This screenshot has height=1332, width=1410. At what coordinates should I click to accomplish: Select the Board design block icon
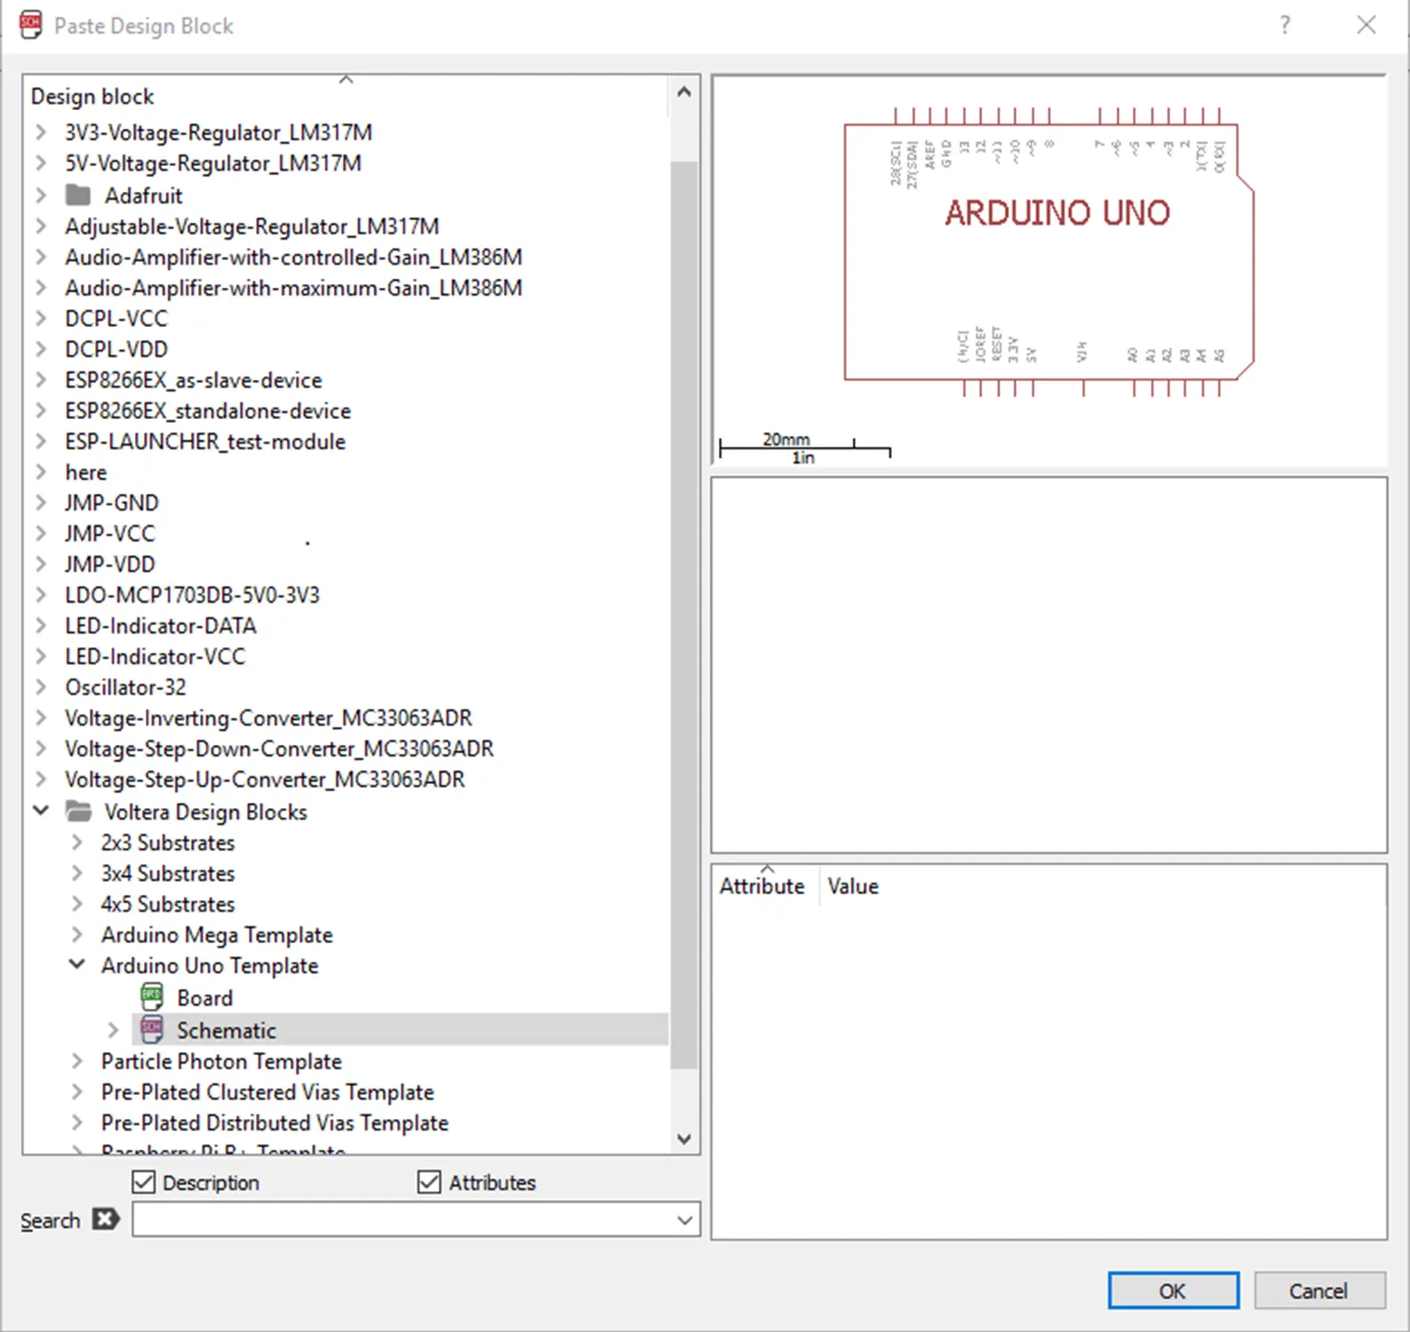152,997
